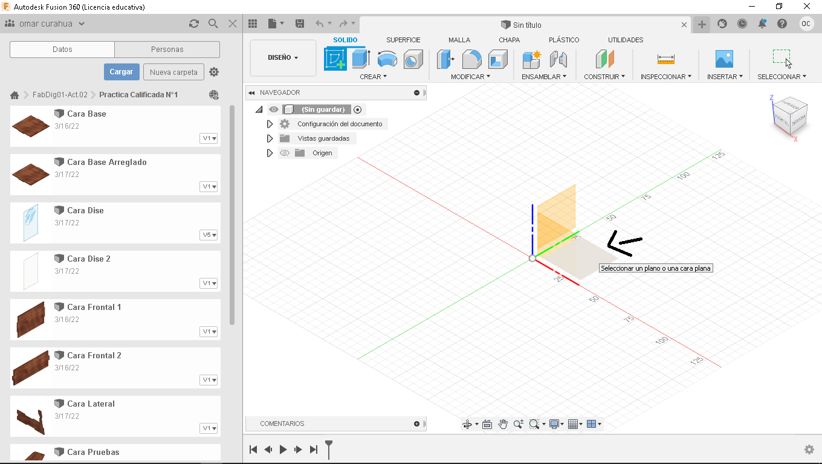
Task: Open the Cara Frontal 1 thumbnail
Action: [x=31, y=319]
